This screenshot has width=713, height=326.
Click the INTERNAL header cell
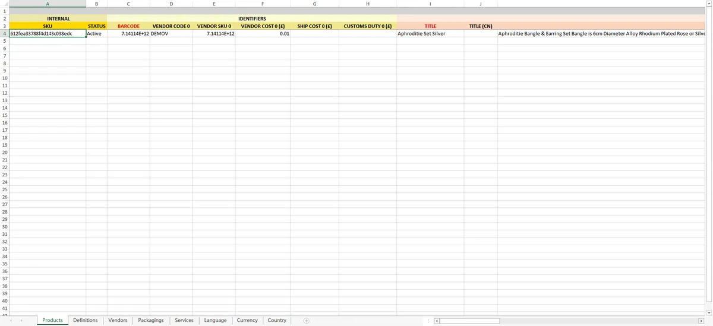[x=58, y=19]
